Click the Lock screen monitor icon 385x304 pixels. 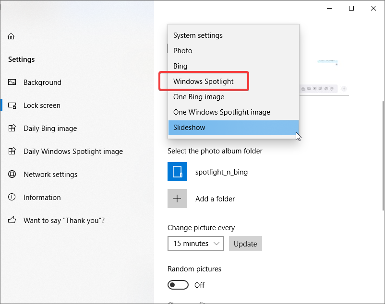pyautogui.click(x=12, y=105)
